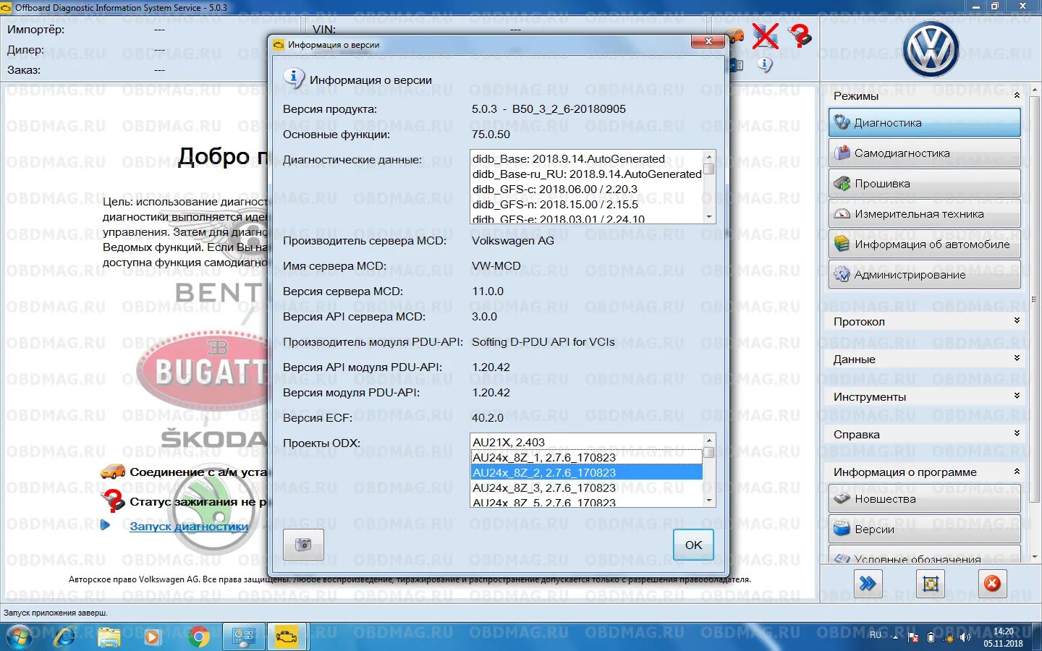
Task: Open Администрирование mode
Action: (924, 275)
